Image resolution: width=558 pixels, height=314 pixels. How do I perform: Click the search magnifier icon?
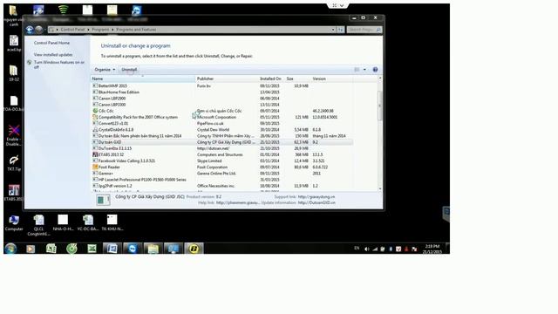[x=378, y=30]
